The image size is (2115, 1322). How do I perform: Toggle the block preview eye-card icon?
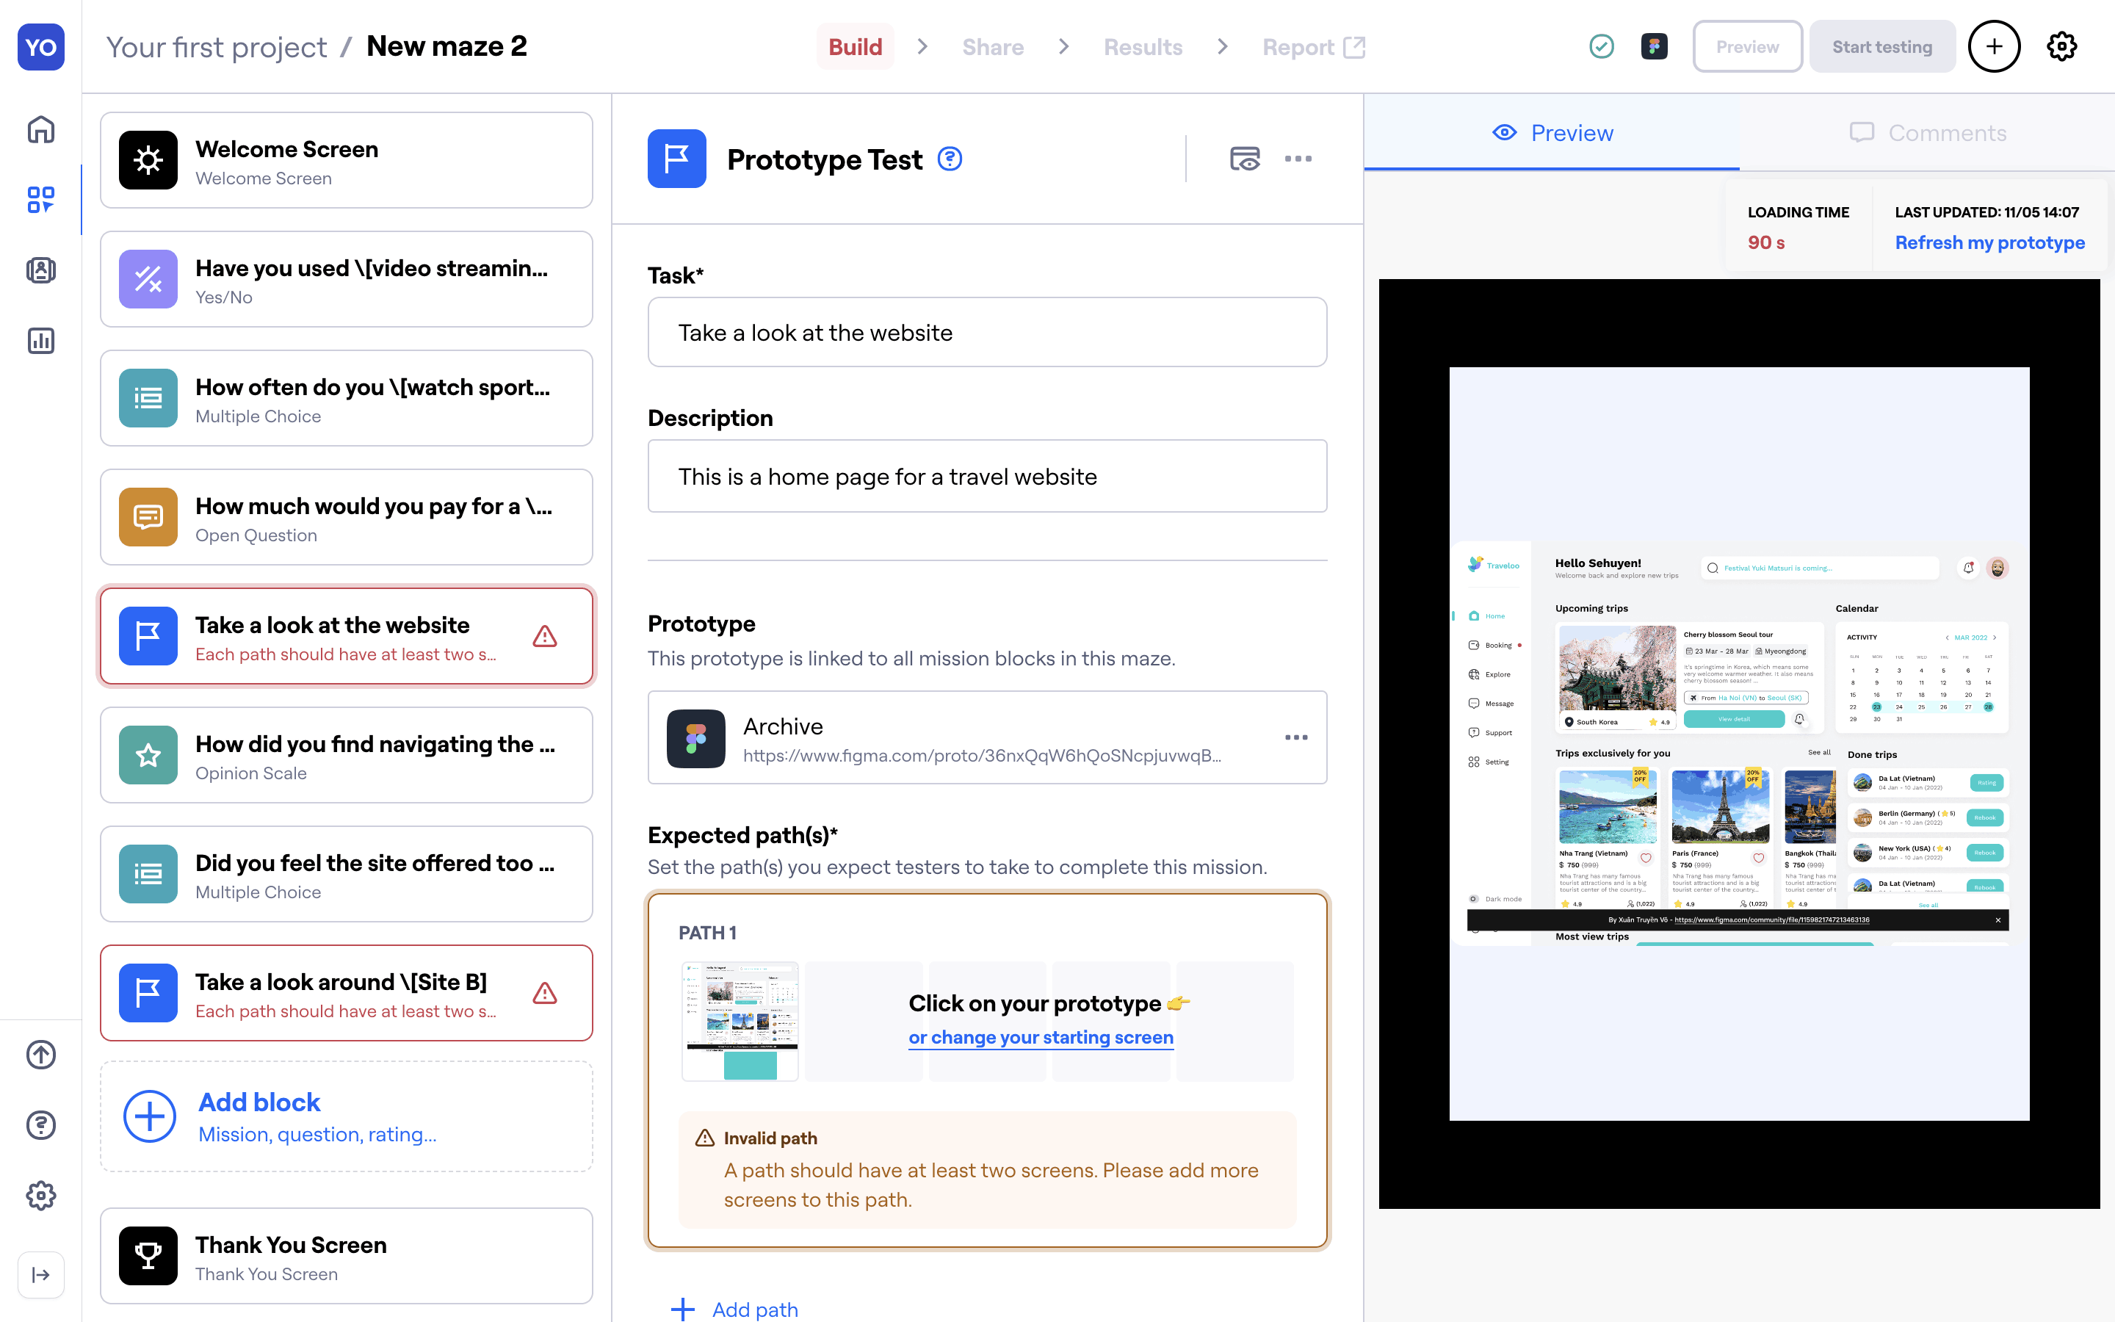tap(1245, 159)
